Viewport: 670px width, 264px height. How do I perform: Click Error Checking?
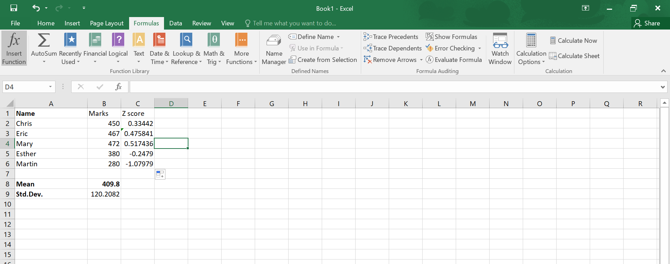tap(450, 48)
